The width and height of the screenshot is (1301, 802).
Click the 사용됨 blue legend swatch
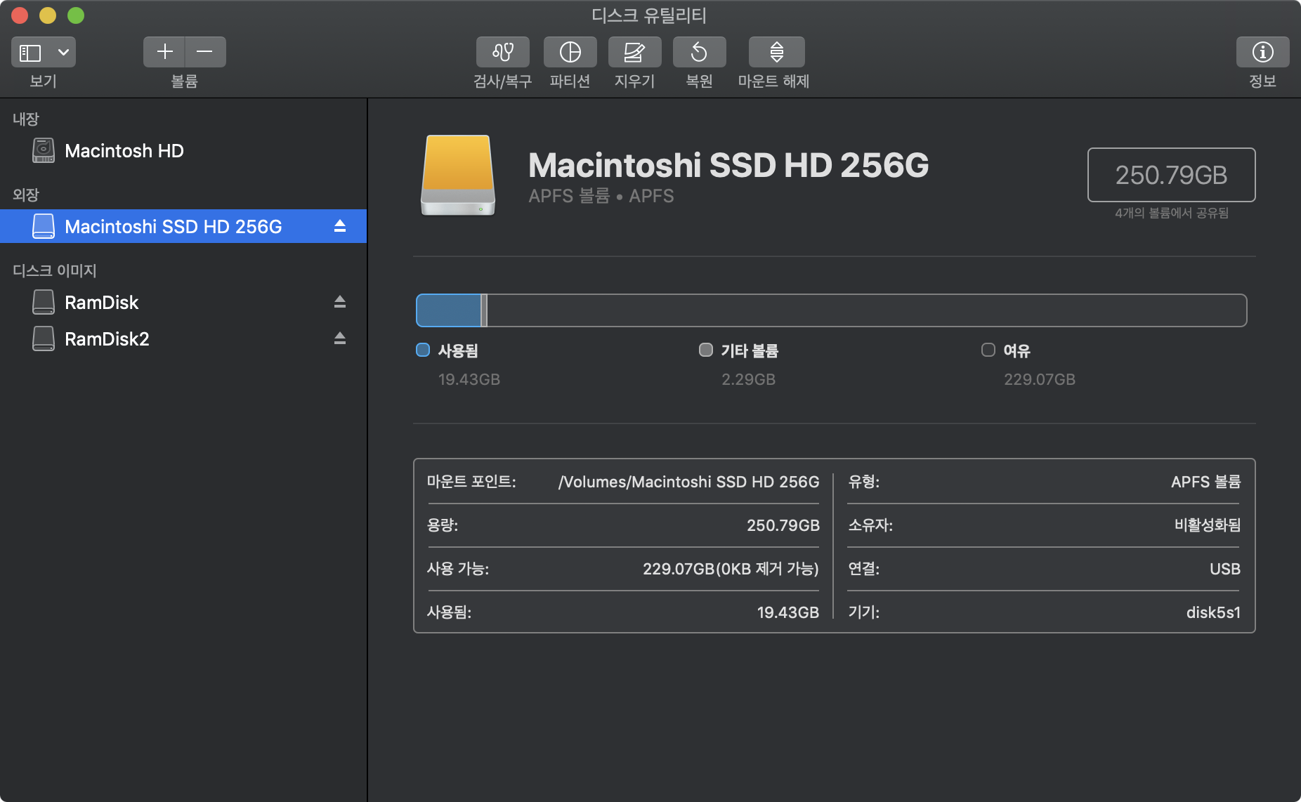click(423, 350)
